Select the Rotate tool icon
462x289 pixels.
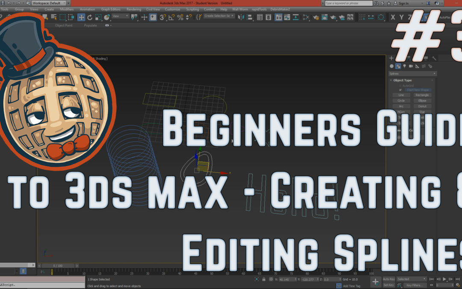click(89, 18)
